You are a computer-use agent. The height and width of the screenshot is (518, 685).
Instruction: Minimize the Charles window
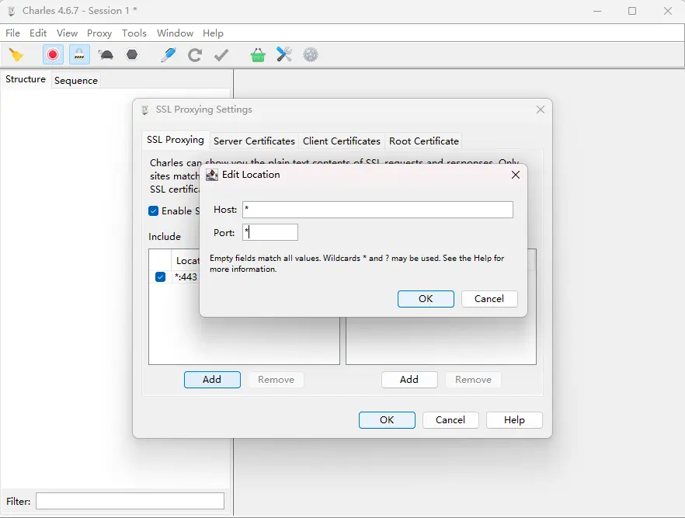(x=597, y=11)
